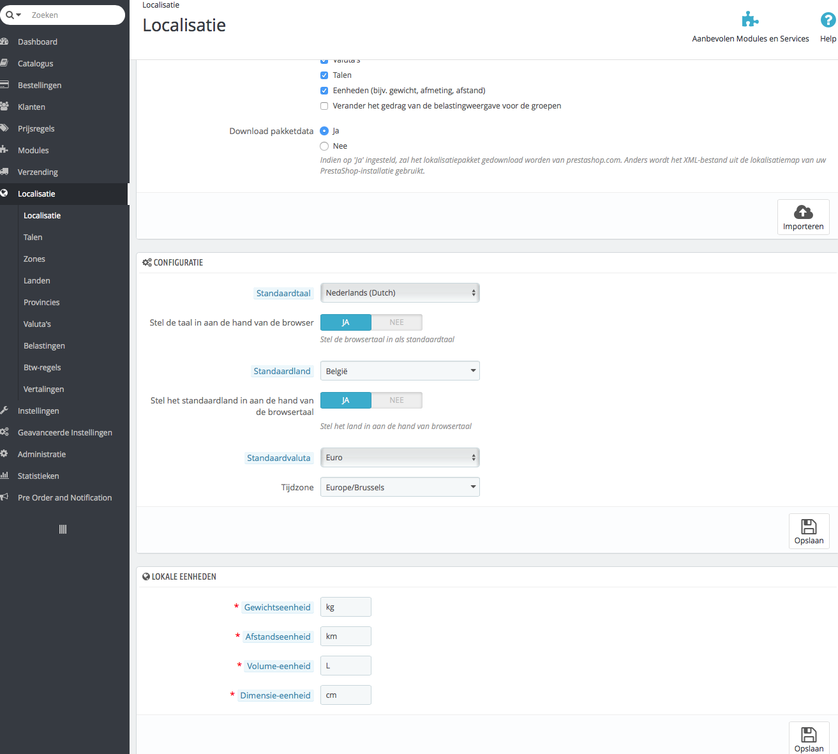
Task: Click the Standaardtaal label link
Action: click(283, 293)
